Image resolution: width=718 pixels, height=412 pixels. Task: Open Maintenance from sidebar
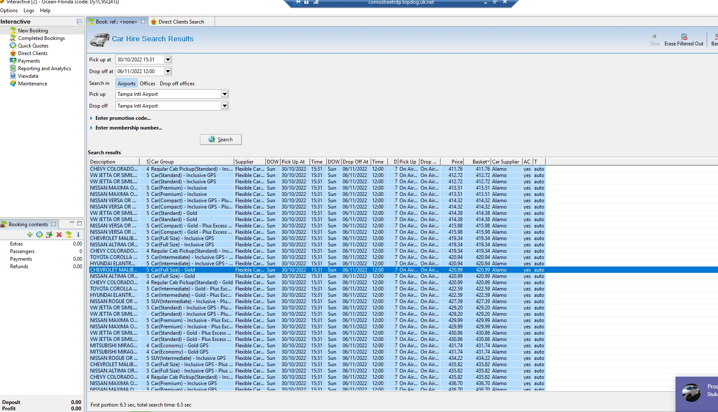coord(33,84)
